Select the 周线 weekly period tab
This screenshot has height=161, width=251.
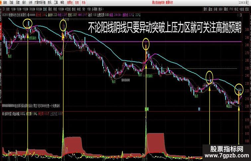50,9
